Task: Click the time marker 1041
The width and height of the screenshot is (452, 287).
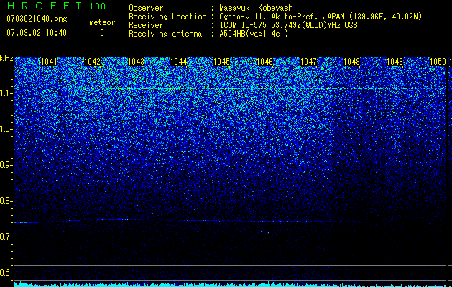Action: click(50, 62)
